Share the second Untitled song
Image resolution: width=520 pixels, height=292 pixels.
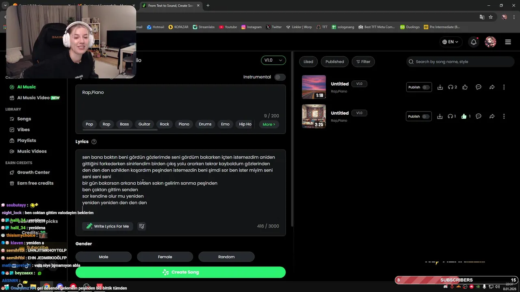tap(492, 116)
